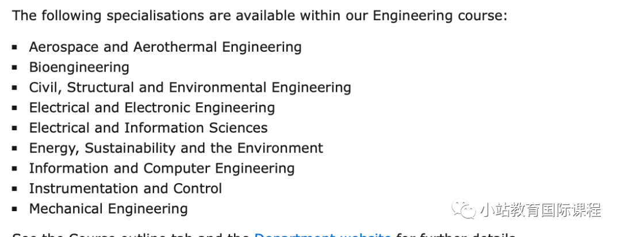Click the WeChat logo watermark icon
621x237 pixels.
463,208
